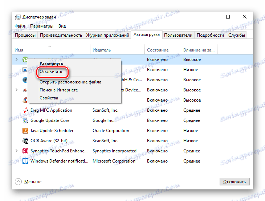Click the Меньше link
This screenshot has width=265, height=201.
[x=33, y=182]
